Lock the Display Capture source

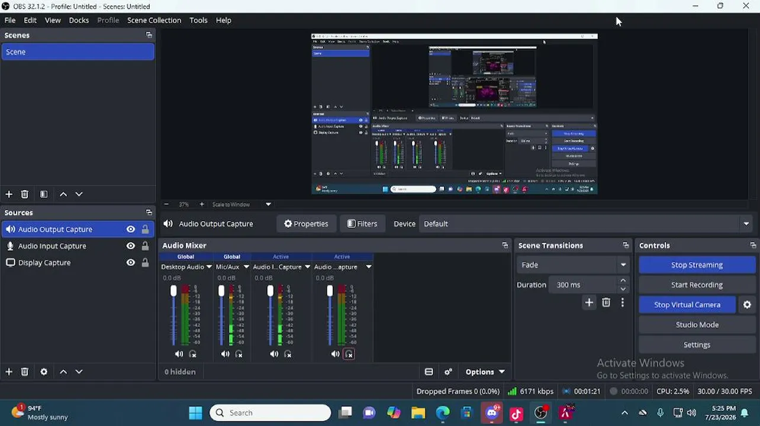(x=145, y=262)
